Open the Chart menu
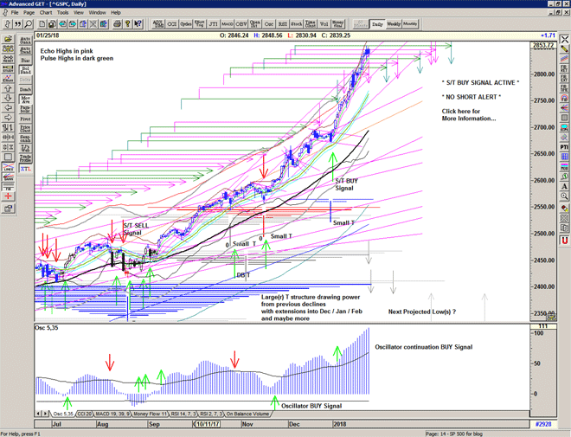The image size is (571, 437). tap(46, 13)
